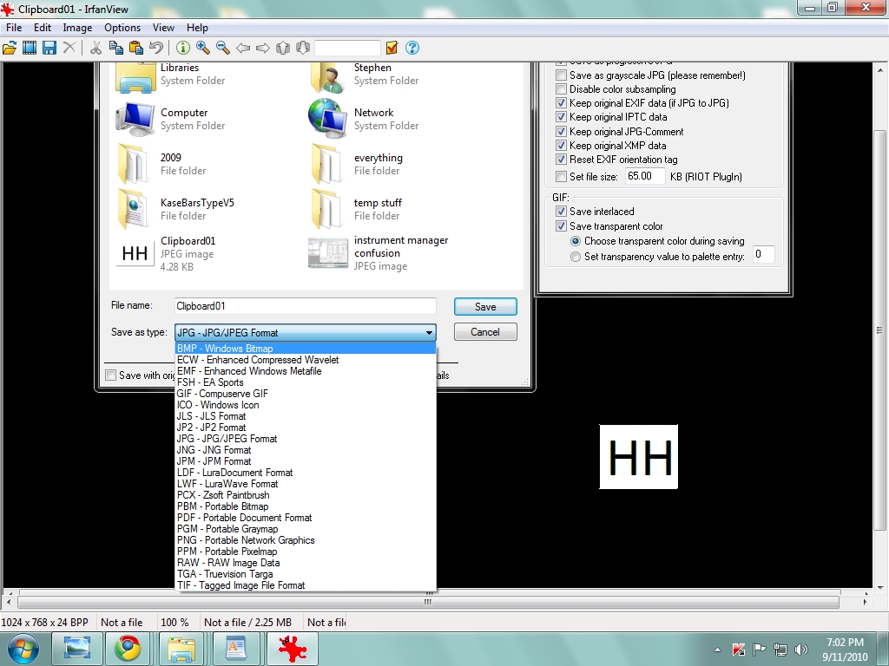Screen dimensions: 889x666
Task: Choose BMP - Windows Bitmap format
Action: click(x=306, y=349)
